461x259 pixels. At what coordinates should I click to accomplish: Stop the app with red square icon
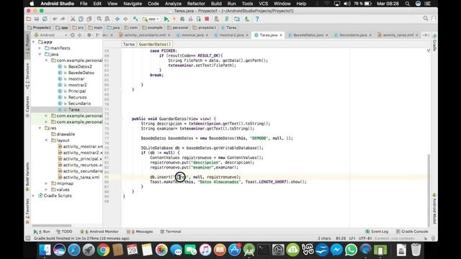(x=207, y=19)
